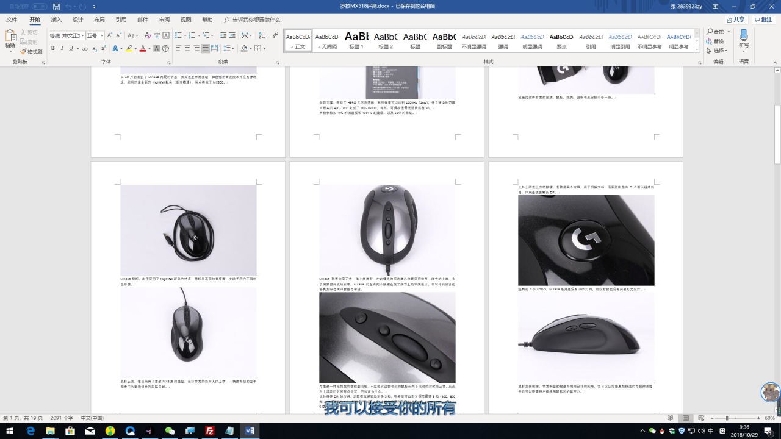The width and height of the screenshot is (781, 439).
Task: Expand the Styles gallery more arrow
Action: click(x=698, y=48)
